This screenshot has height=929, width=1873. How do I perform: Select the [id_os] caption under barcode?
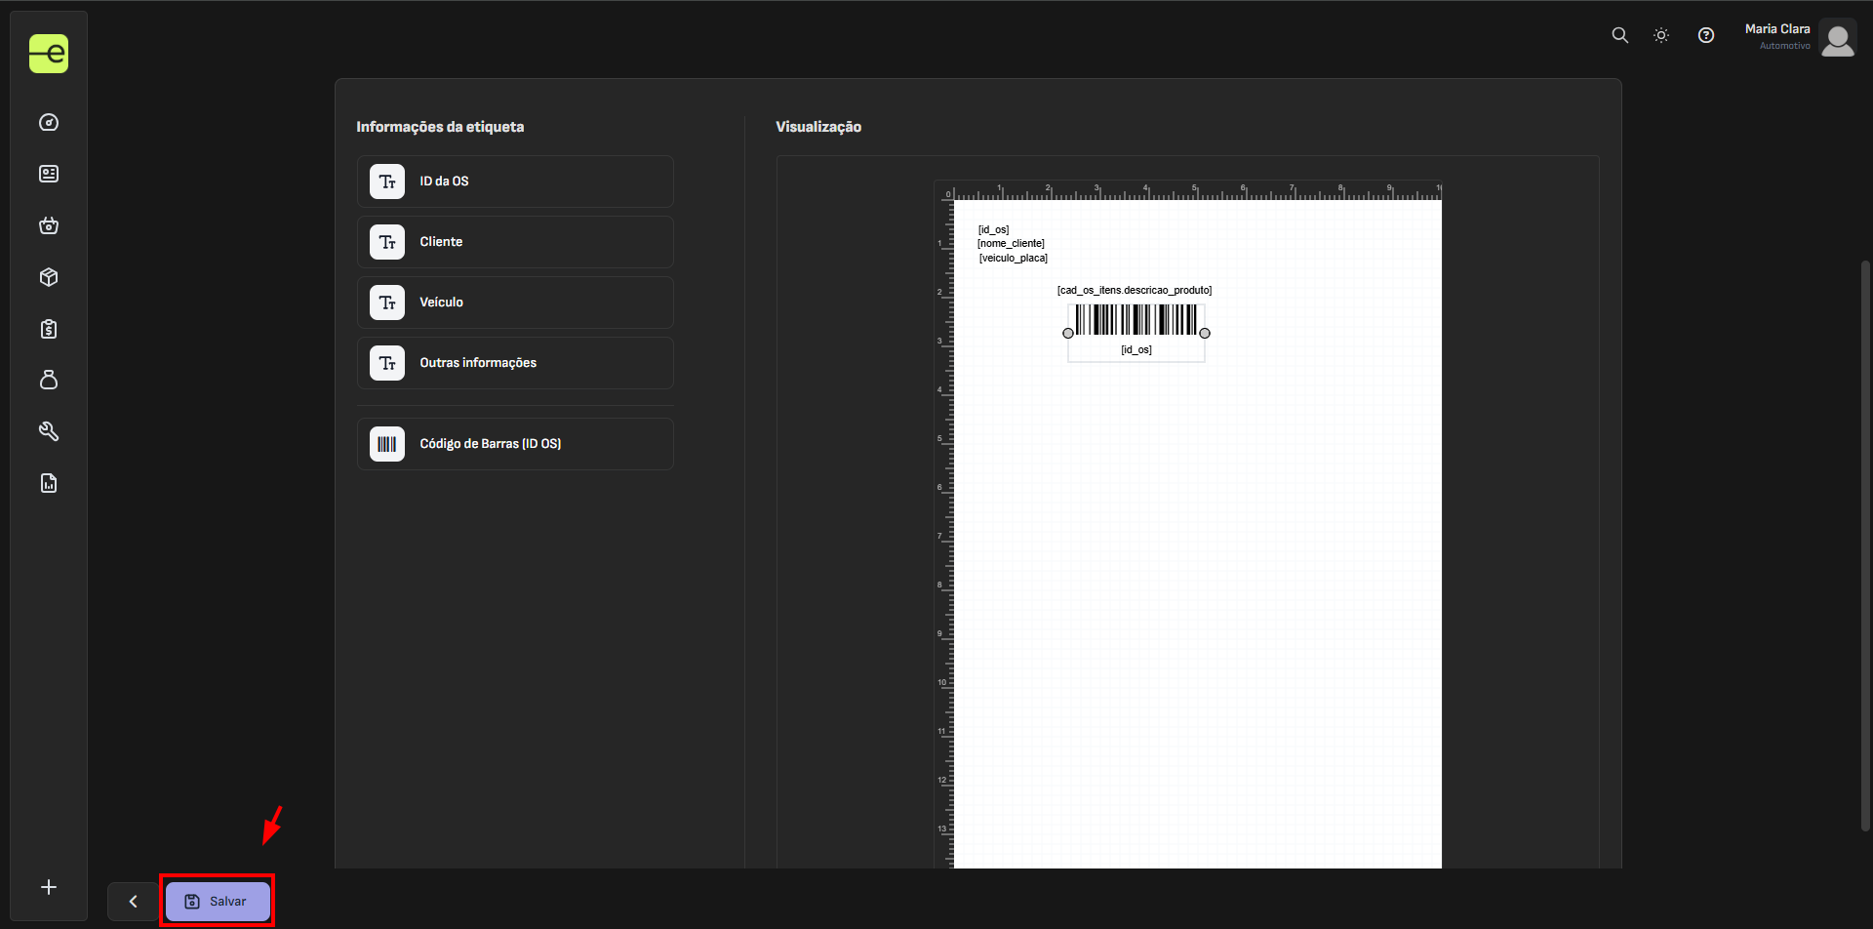[x=1136, y=350]
